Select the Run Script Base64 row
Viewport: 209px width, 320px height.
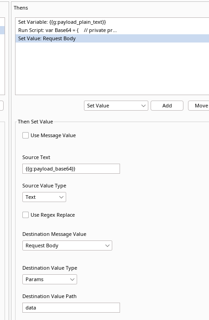pos(112,30)
